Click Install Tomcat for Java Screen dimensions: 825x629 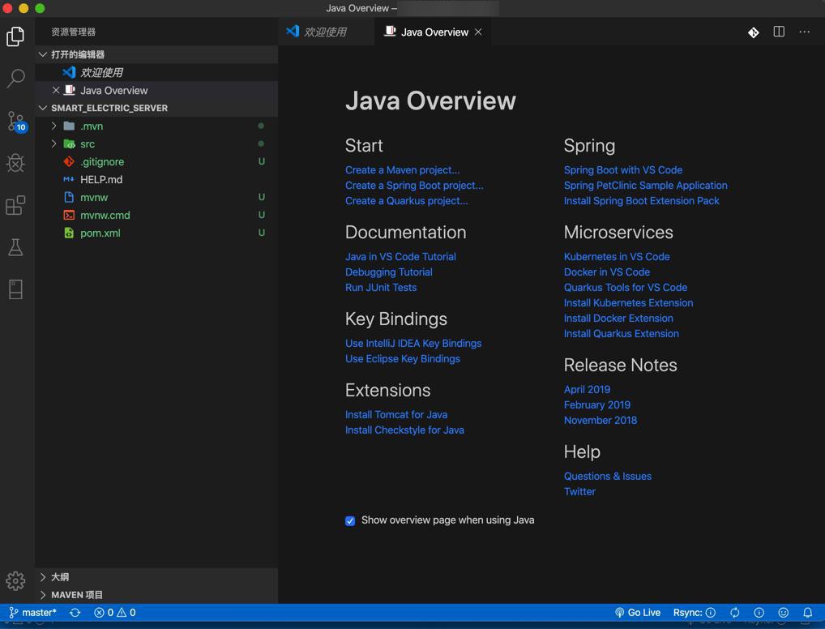click(396, 415)
